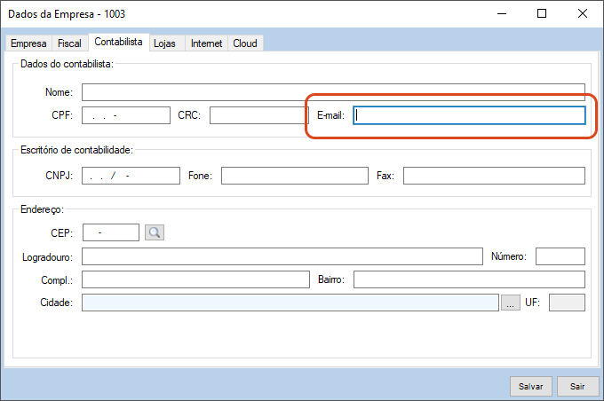Click the CEP search magnifier icon
The image size is (604, 401).
click(x=155, y=232)
